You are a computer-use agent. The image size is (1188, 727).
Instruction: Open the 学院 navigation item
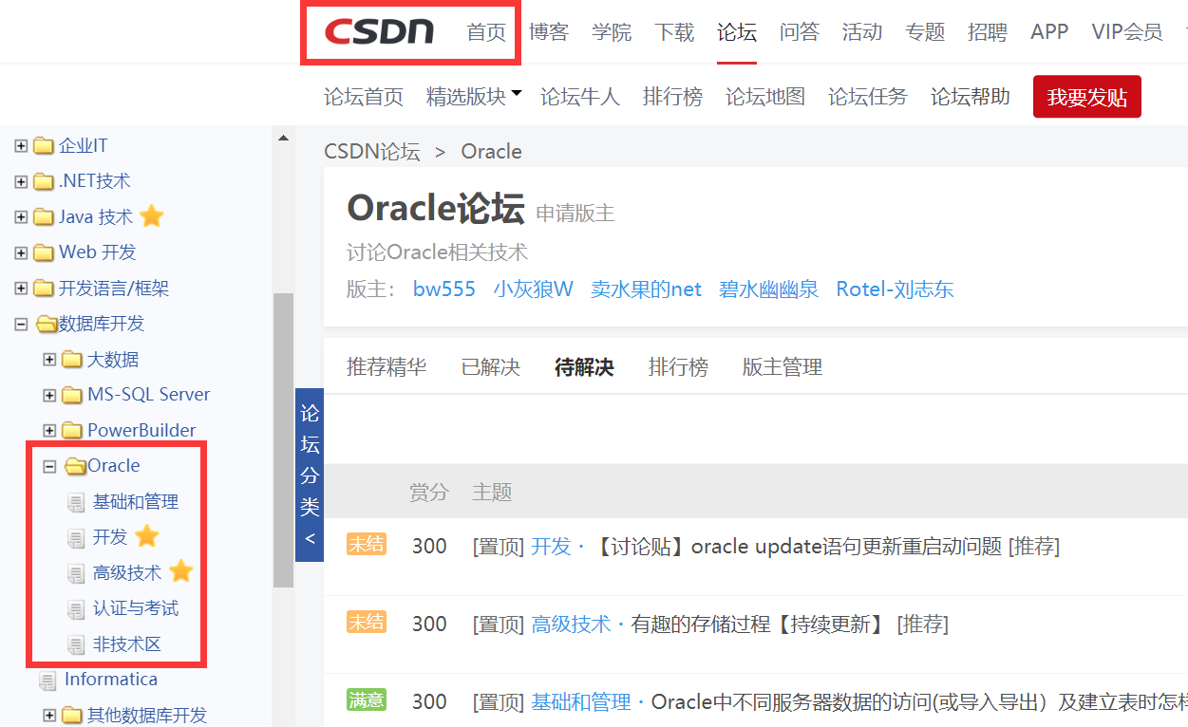612,32
